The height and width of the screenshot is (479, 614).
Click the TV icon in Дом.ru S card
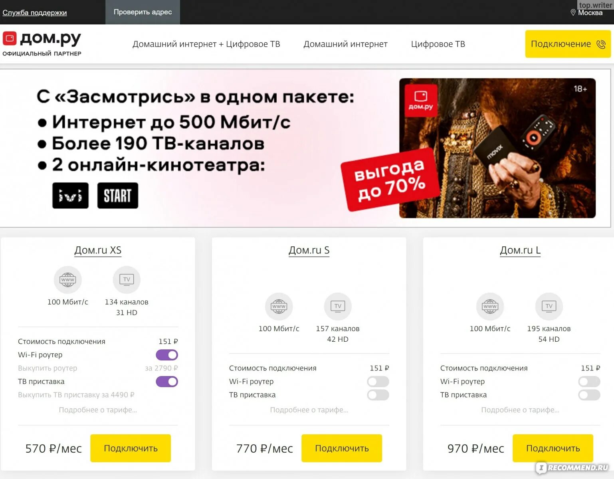338,306
